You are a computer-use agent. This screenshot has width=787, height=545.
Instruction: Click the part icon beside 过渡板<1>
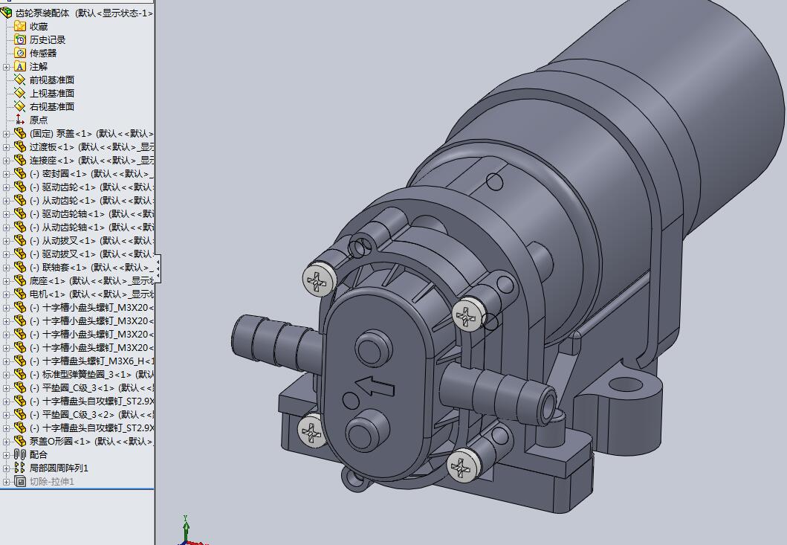click(x=19, y=146)
